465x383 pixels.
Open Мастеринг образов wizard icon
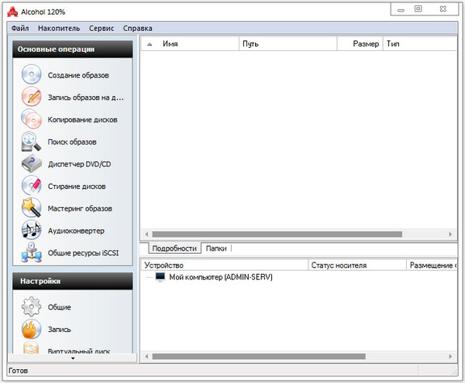pyautogui.click(x=31, y=208)
